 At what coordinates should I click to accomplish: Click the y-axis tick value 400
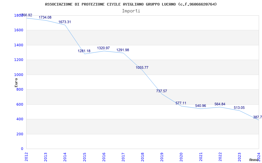(20, 119)
